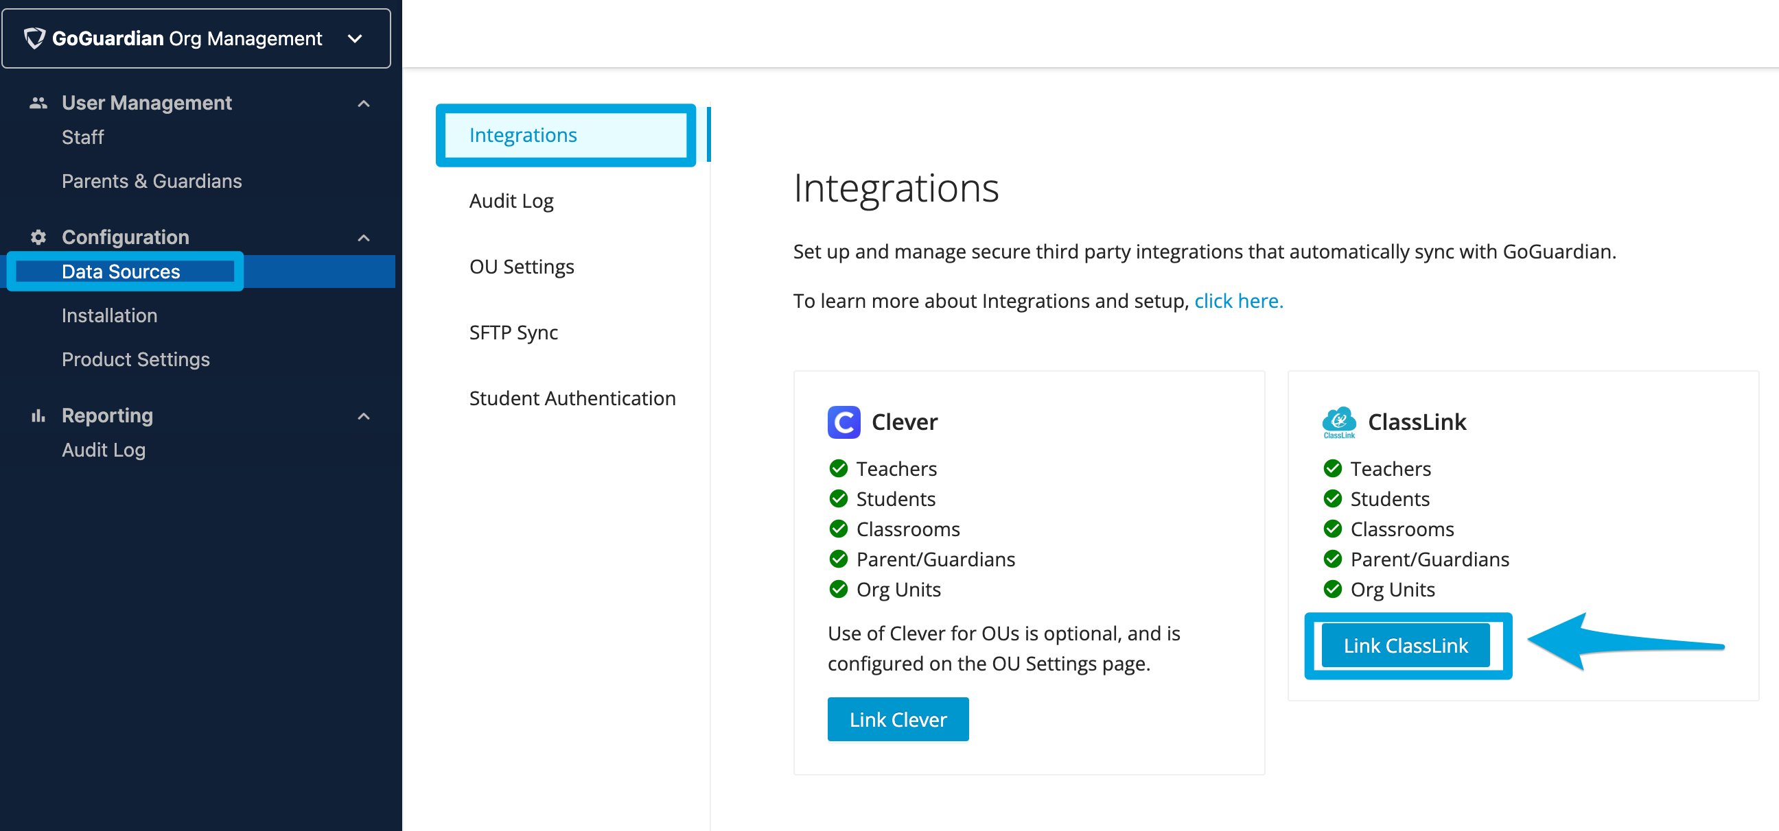This screenshot has height=831, width=1779.
Task: Switch to the OU Settings tab
Action: [522, 267]
